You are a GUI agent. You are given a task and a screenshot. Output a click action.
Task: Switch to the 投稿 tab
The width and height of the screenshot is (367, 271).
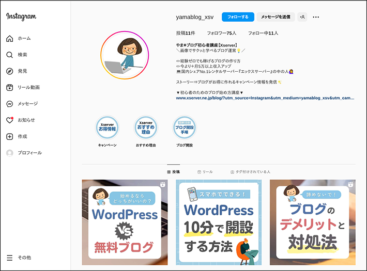174,172
